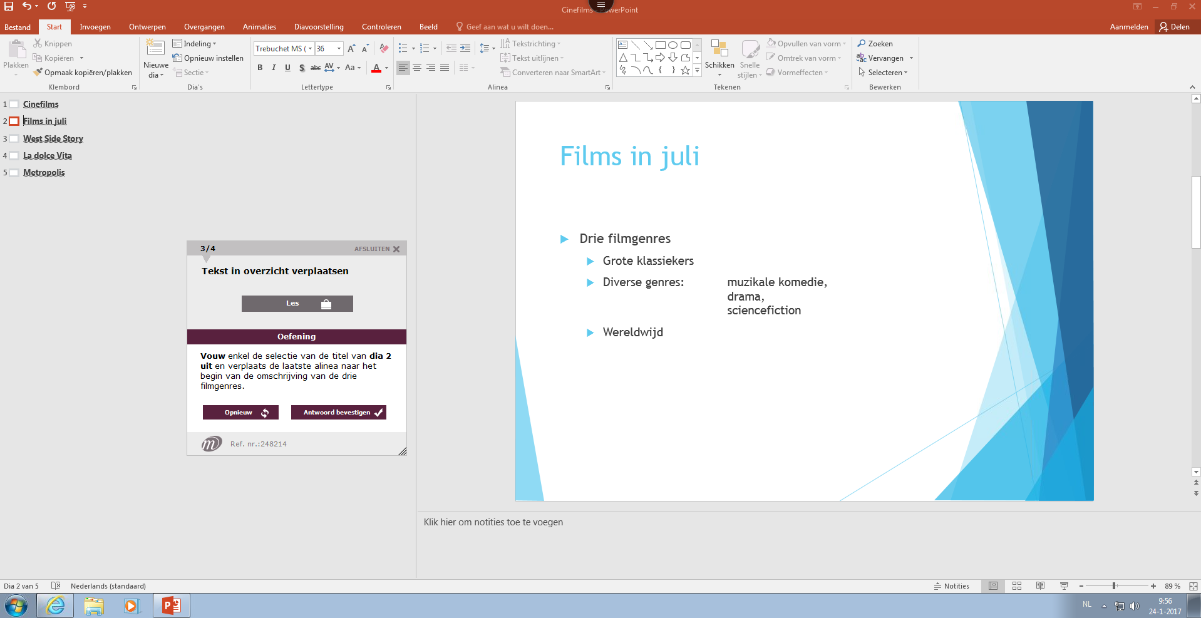The height and width of the screenshot is (618, 1201).
Task: Toggle italic formatting
Action: [274, 68]
